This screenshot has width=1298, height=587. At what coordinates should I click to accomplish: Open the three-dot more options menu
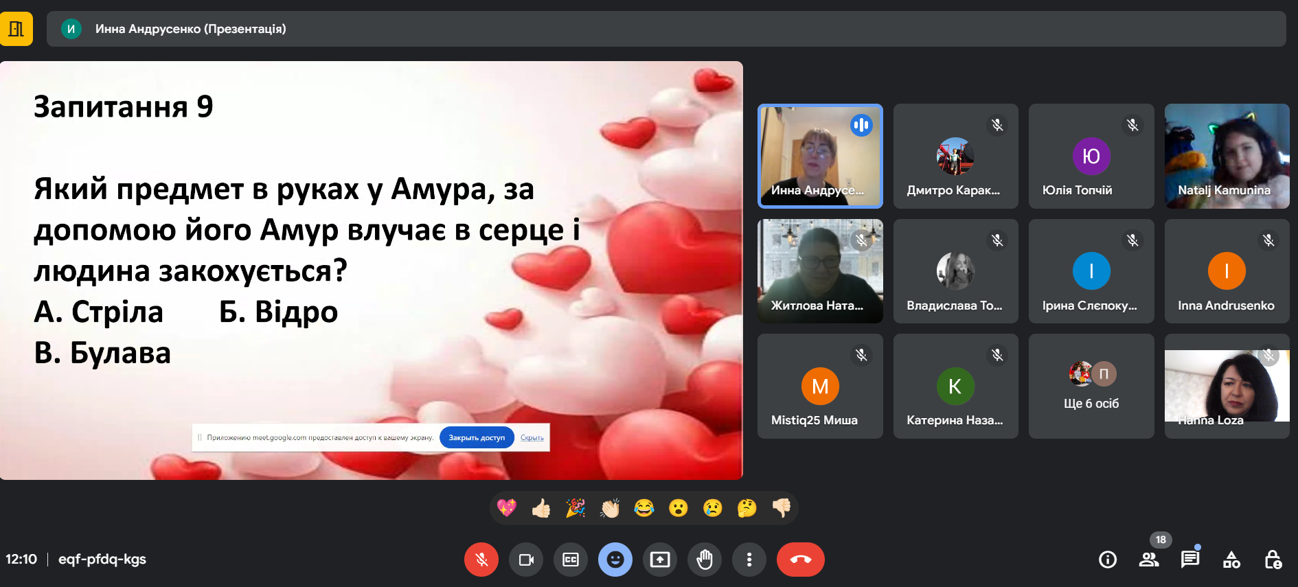(x=749, y=560)
